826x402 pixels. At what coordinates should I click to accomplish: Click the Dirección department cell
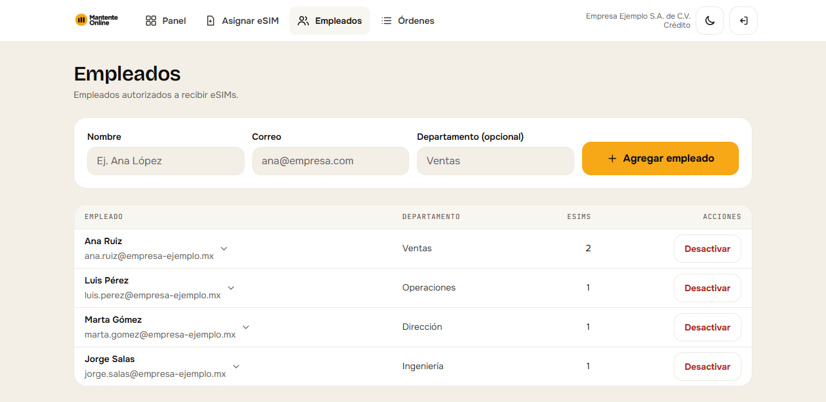coord(422,327)
